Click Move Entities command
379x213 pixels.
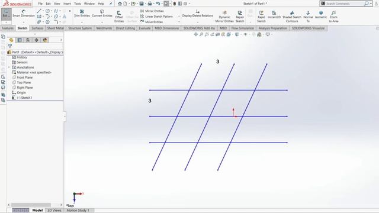[x=152, y=22]
